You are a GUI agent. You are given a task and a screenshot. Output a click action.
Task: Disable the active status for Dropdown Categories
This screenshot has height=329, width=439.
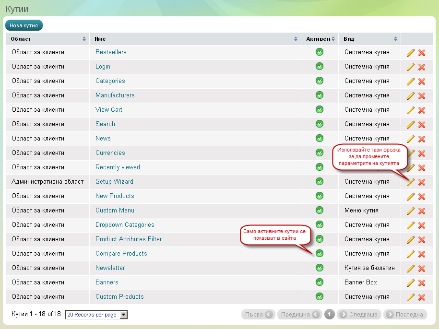(x=320, y=225)
